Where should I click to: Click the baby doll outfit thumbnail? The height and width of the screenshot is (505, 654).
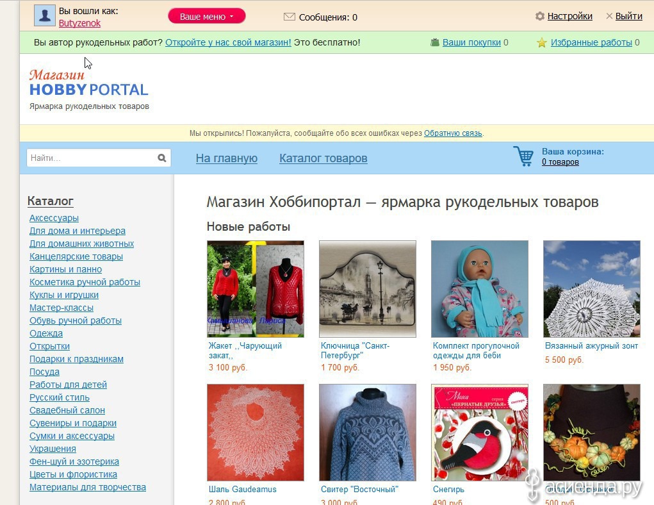click(x=480, y=289)
